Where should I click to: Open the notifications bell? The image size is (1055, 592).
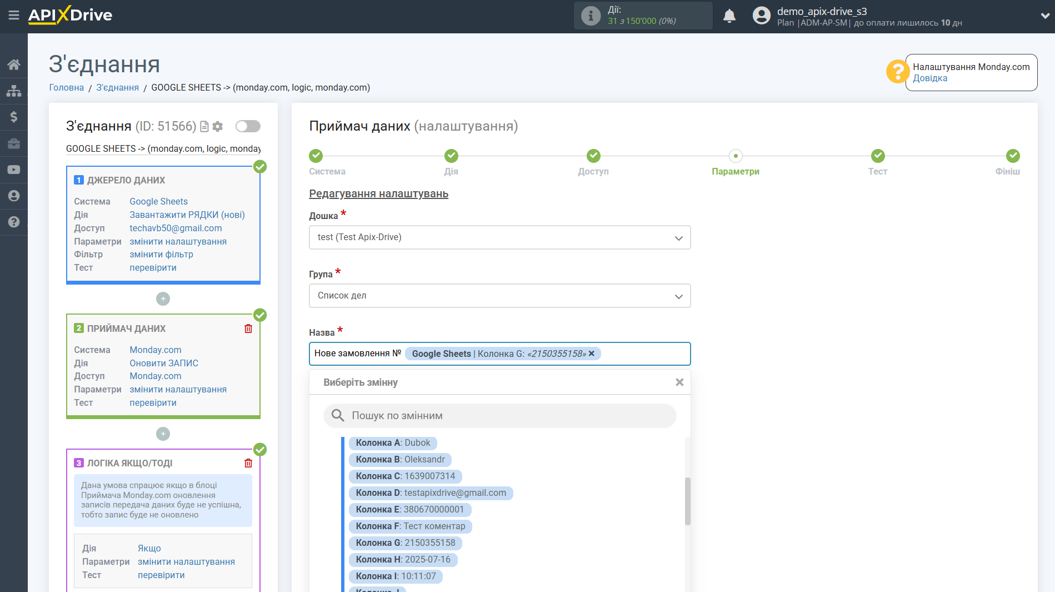729,16
